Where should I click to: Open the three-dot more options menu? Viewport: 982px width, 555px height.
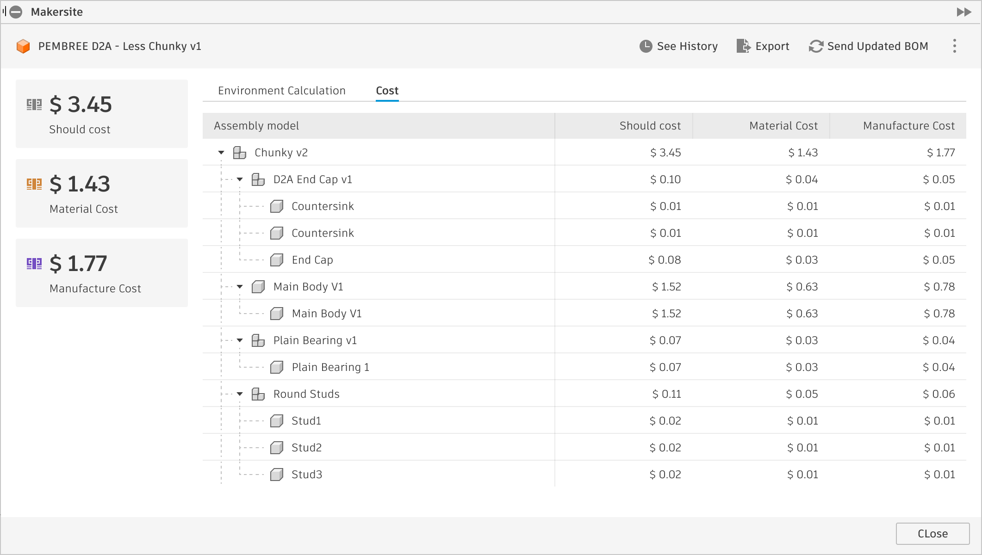pyautogui.click(x=955, y=46)
